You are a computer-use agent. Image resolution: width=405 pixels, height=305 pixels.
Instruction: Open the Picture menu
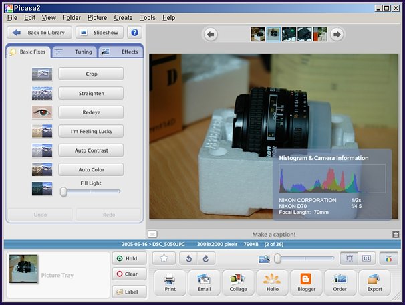click(97, 17)
